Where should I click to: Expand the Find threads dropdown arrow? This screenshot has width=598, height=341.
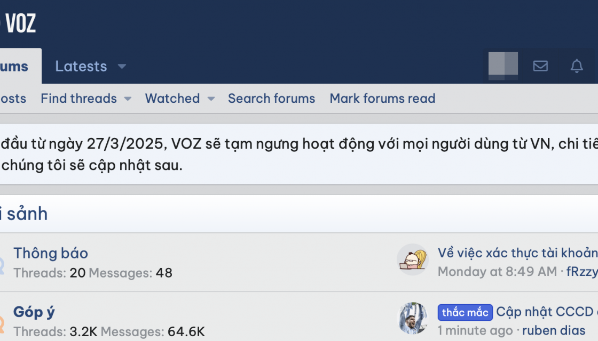pos(128,99)
